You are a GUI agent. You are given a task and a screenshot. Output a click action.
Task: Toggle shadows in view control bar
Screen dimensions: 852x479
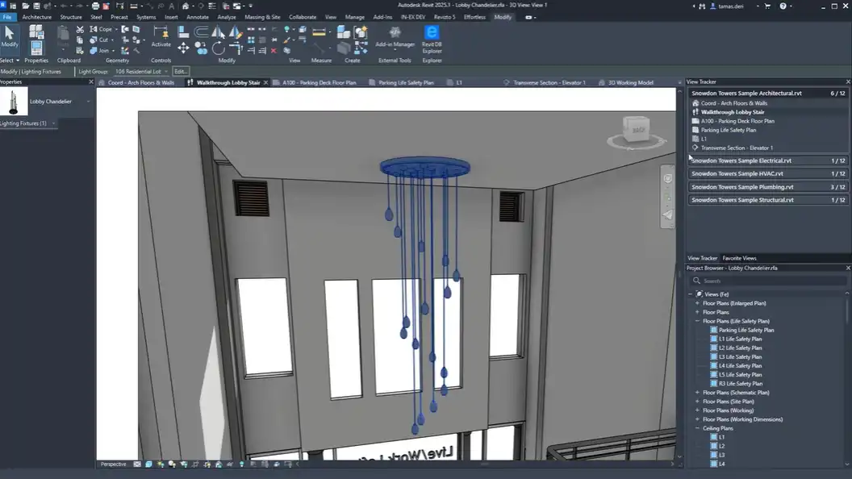172,464
